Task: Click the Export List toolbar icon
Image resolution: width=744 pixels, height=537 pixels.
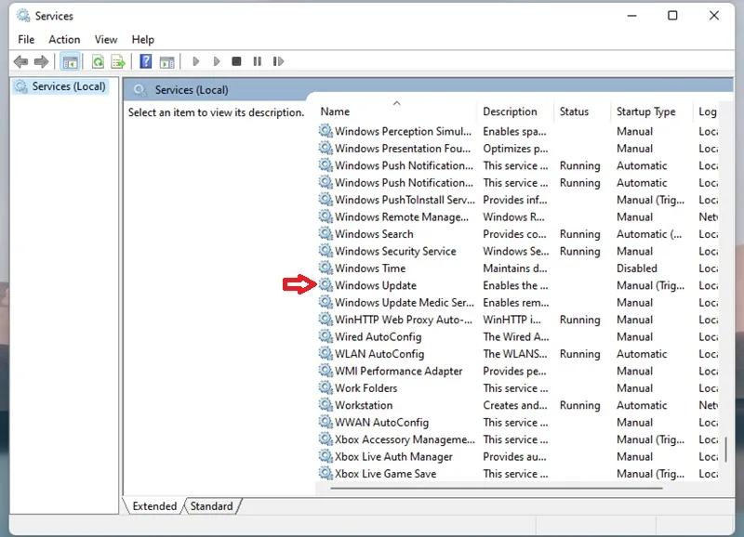Action: [118, 61]
